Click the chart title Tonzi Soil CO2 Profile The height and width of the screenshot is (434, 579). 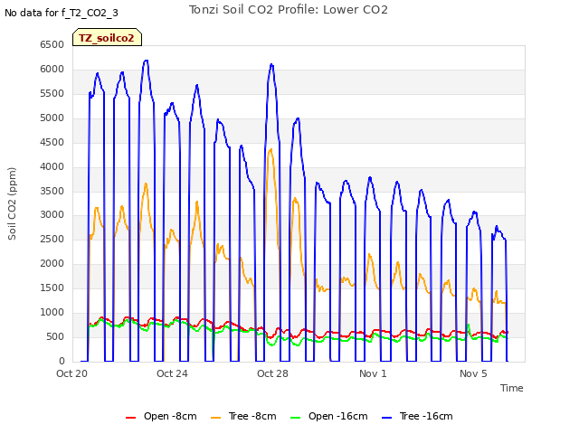[289, 10]
